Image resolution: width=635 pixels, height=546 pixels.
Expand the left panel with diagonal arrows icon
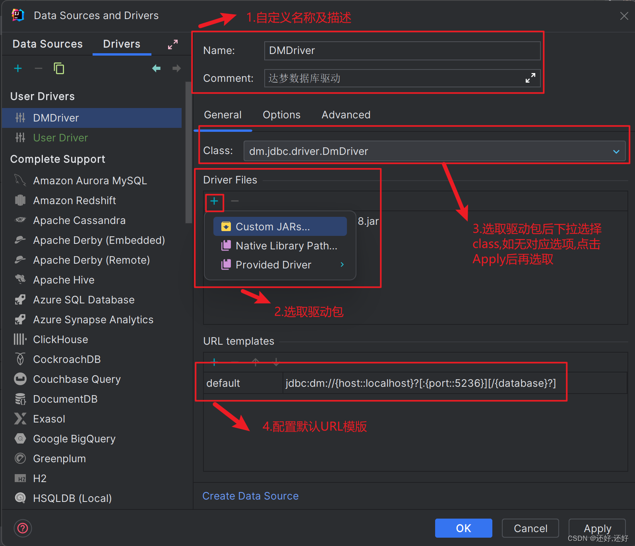173,44
